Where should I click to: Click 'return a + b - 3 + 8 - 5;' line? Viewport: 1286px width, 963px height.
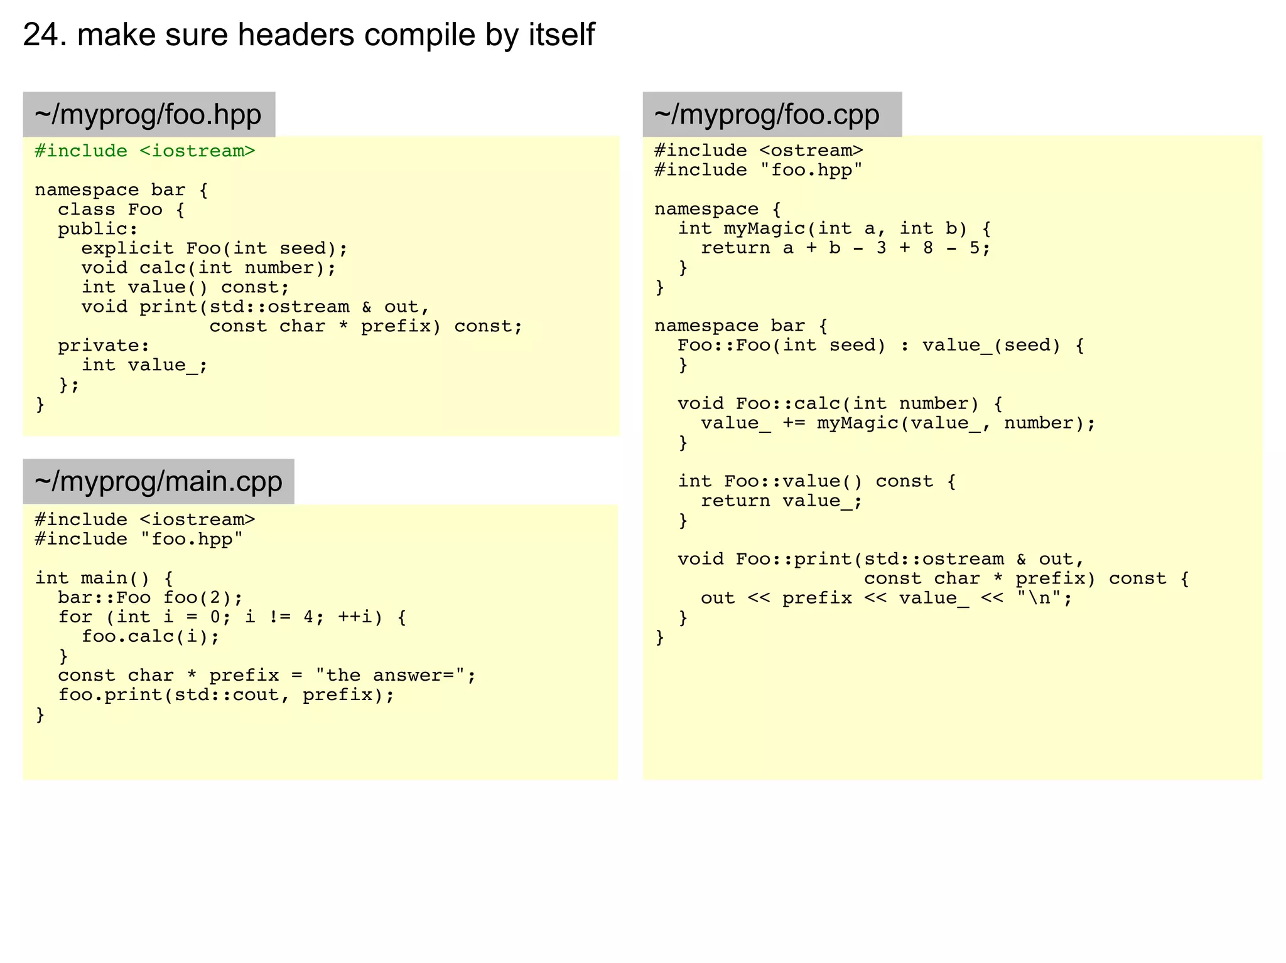846,248
